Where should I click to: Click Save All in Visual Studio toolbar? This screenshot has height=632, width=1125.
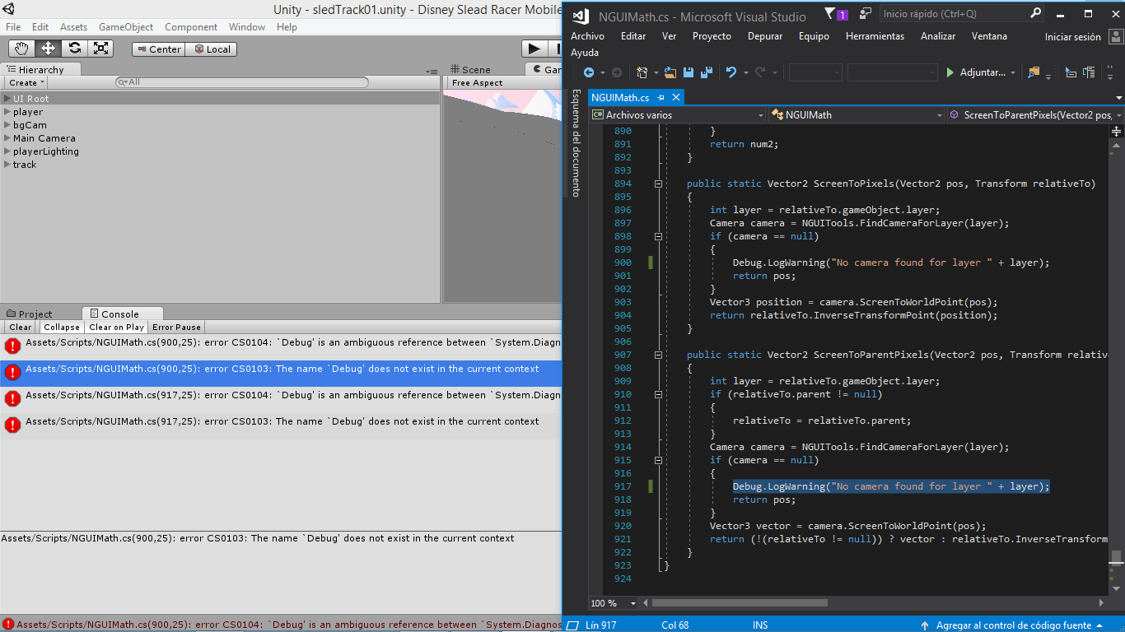tap(706, 72)
